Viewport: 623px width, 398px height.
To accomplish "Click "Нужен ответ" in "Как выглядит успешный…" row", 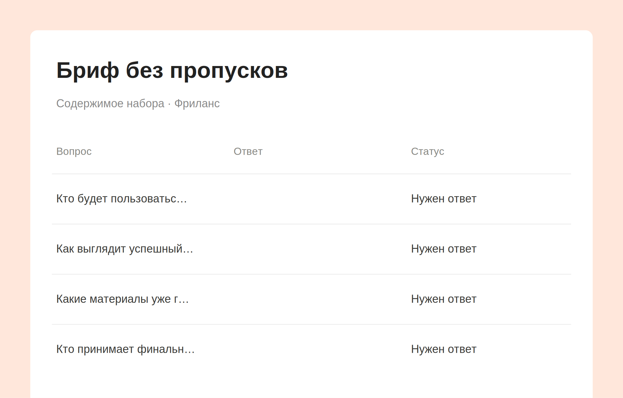I will (x=444, y=249).
